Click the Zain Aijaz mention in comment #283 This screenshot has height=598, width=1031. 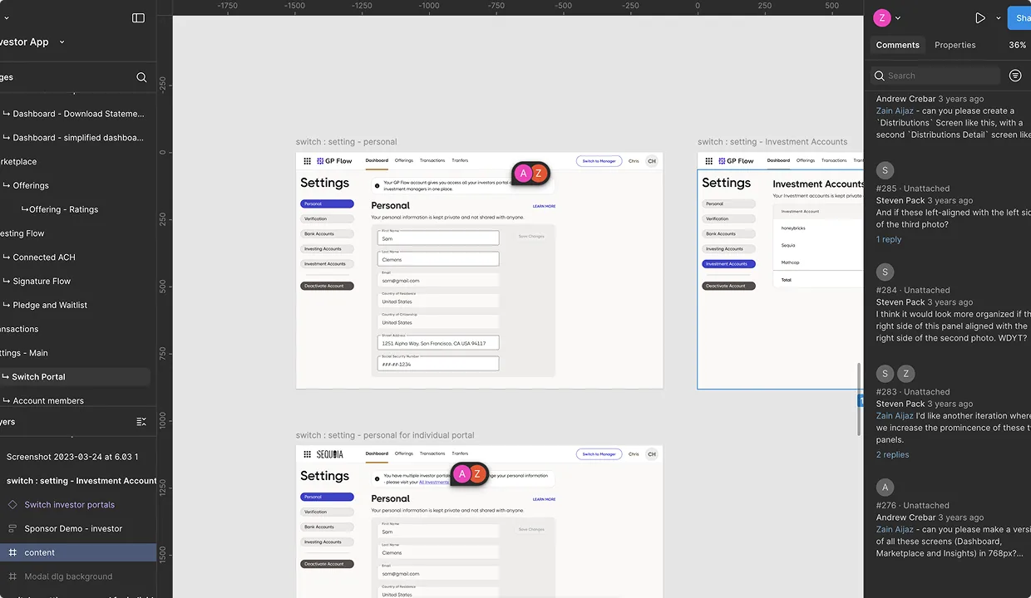point(895,415)
